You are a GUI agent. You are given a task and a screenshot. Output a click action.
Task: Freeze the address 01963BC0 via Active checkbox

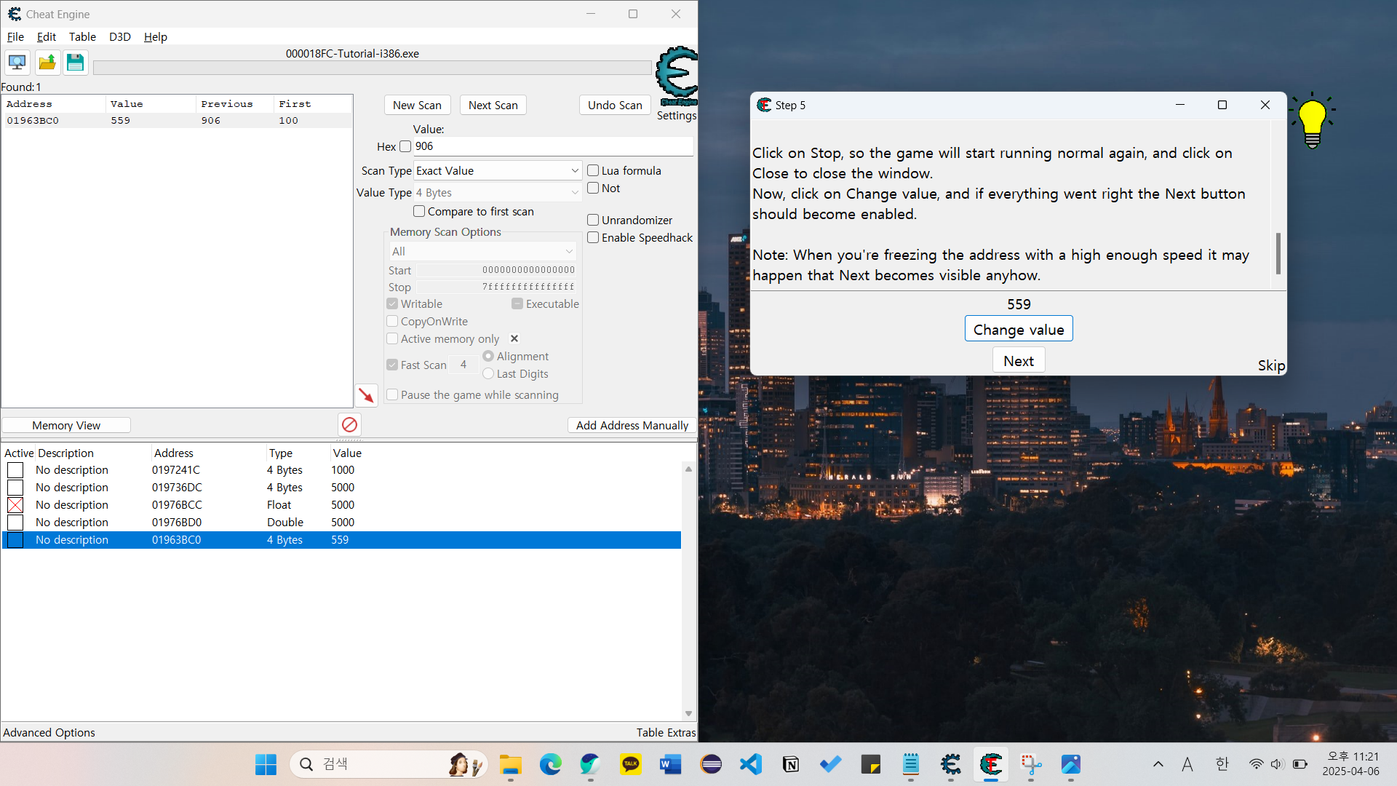coord(15,540)
